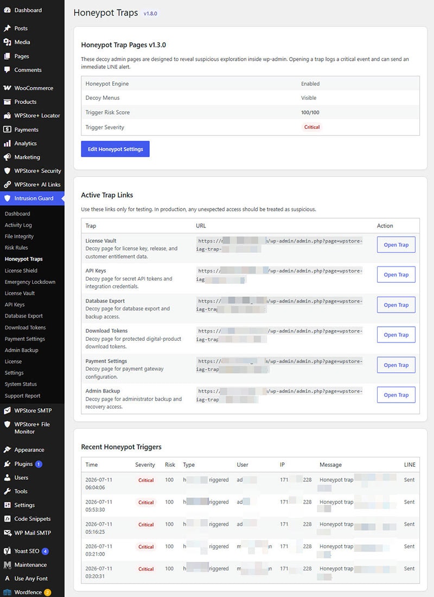Open the License Vault sidebar submenu item
The image size is (434, 597).
click(20, 293)
